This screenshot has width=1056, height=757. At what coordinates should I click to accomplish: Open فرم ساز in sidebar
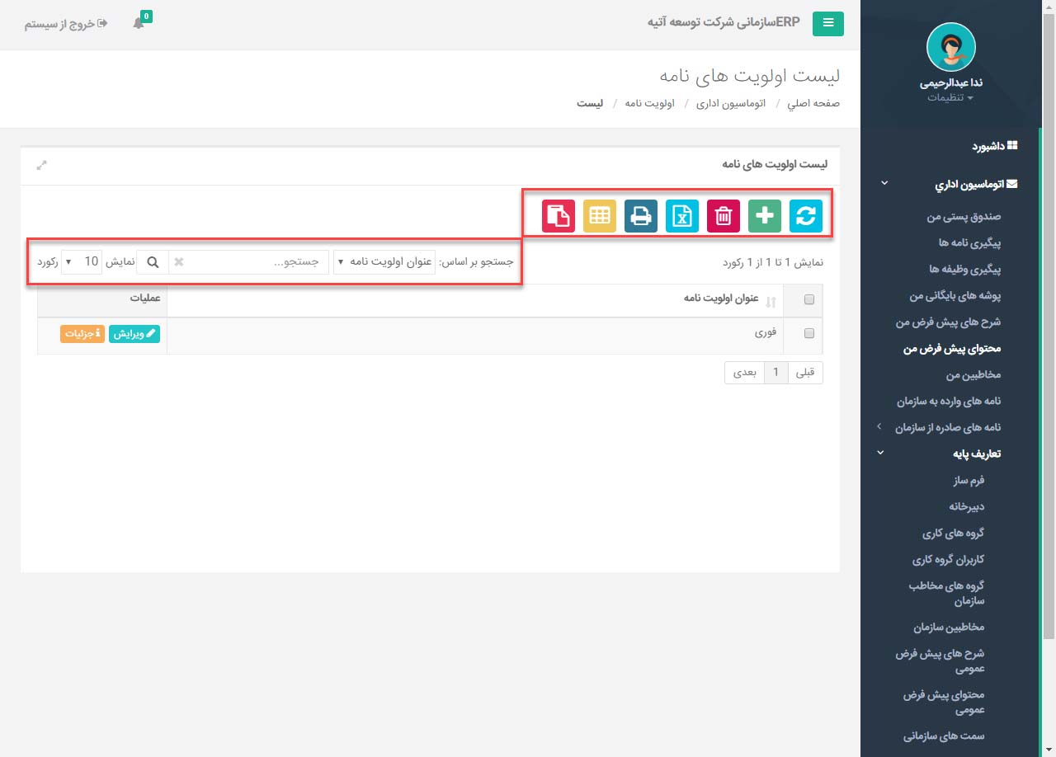(969, 480)
